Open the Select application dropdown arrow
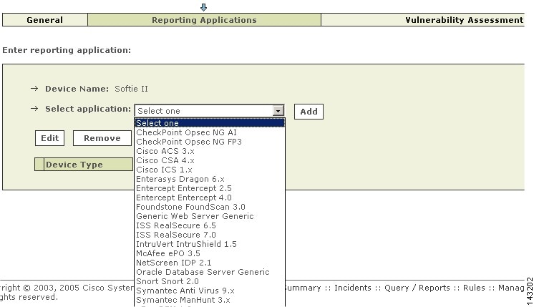The image size is (534, 307). [278, 111]
